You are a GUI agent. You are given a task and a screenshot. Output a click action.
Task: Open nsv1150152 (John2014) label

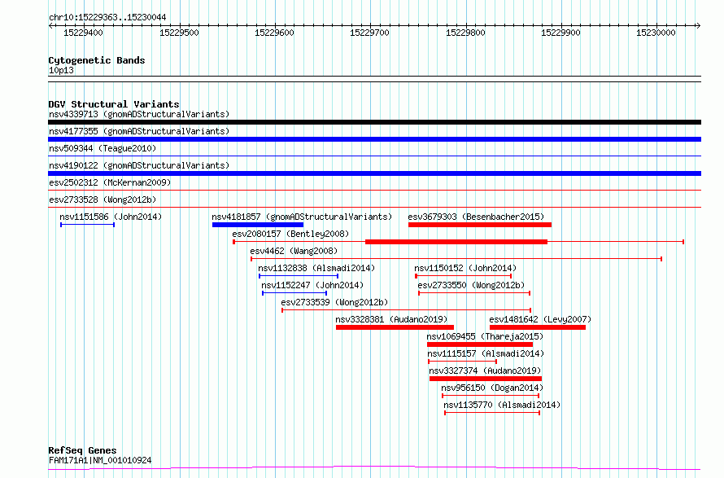point(465,268)
